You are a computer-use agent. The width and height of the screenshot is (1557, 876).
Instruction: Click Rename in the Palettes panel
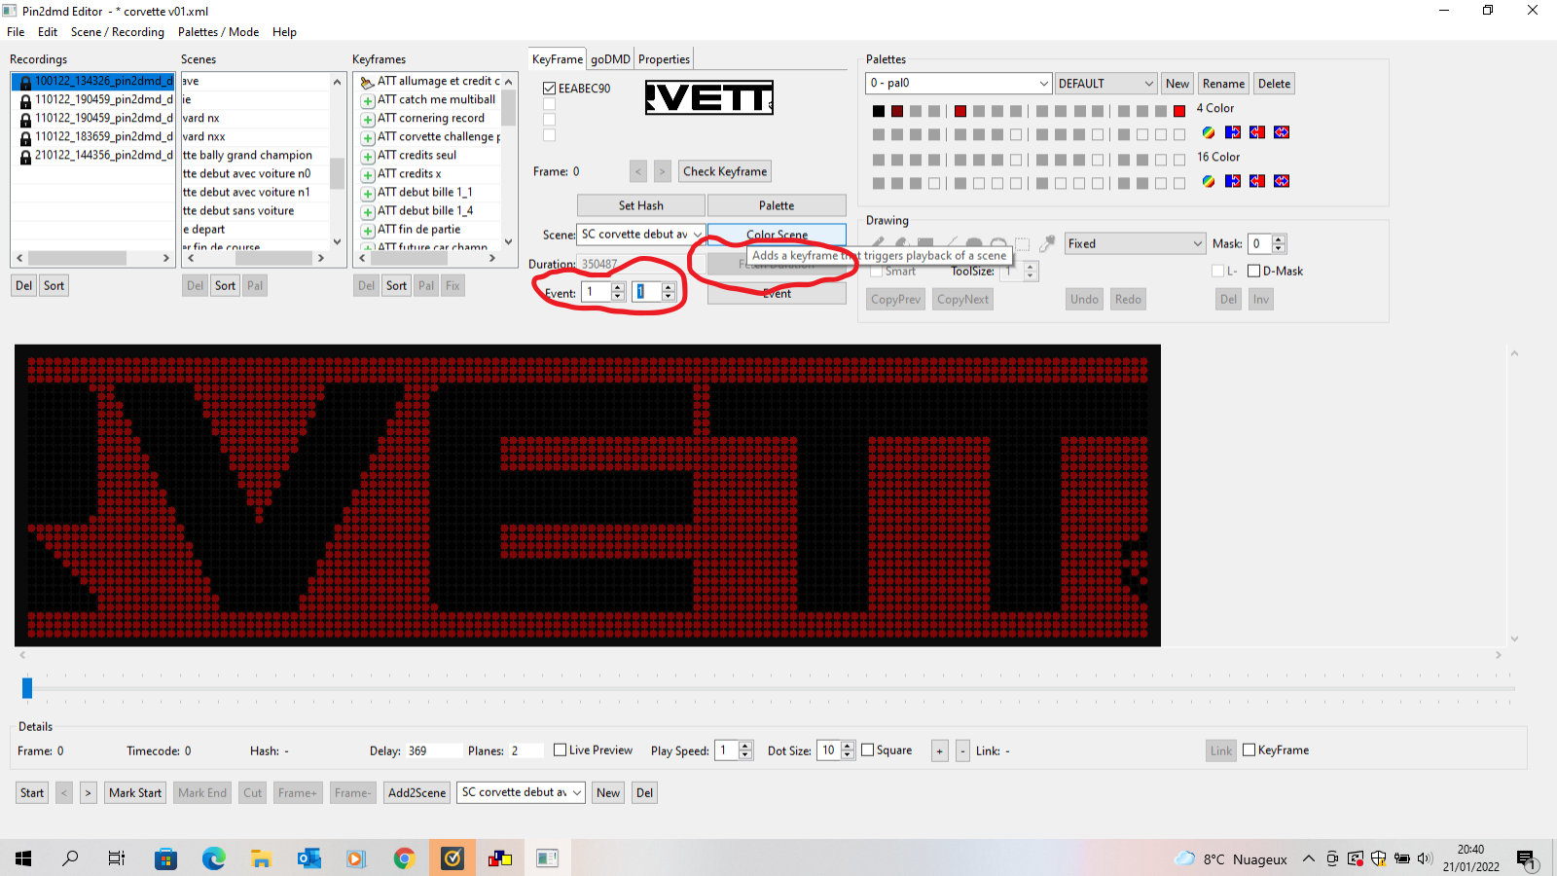coord(1223,84)
